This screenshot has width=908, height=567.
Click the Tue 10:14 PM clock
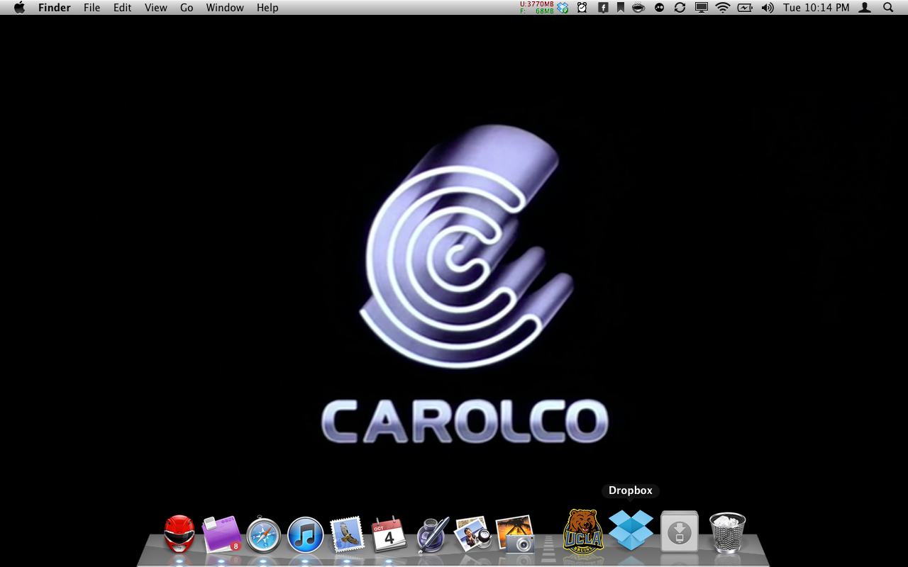click(x=816, y=8)
